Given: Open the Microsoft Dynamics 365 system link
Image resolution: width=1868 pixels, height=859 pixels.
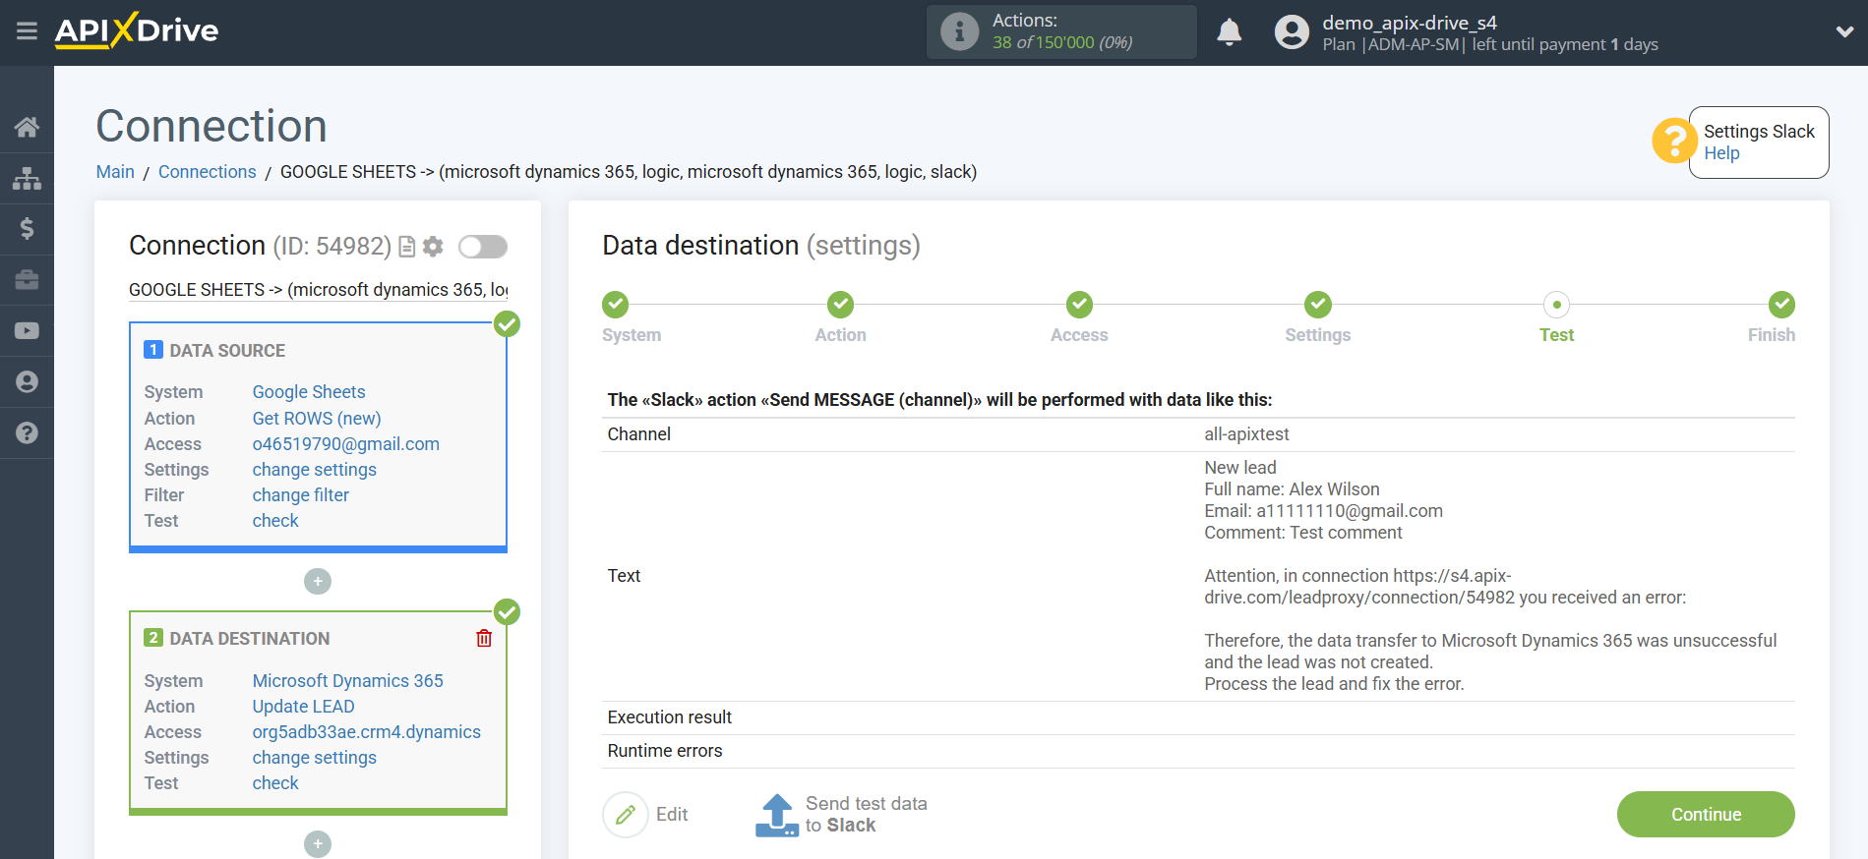Looking at the screenshot, I should [x=348, y=681].
